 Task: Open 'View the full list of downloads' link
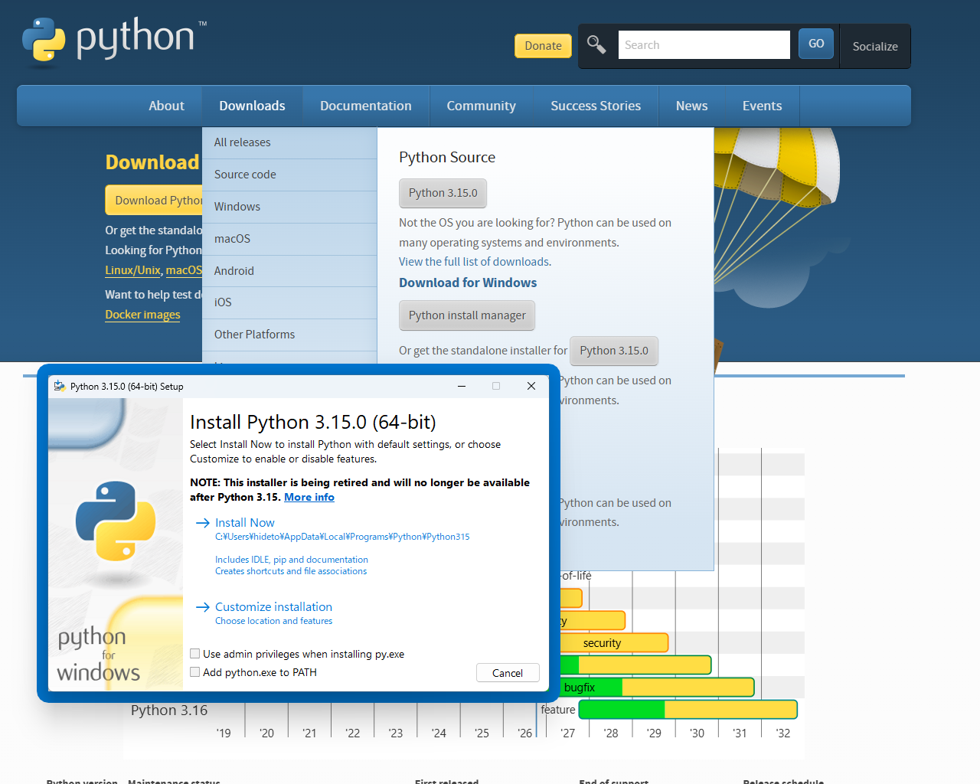[475, 262]
